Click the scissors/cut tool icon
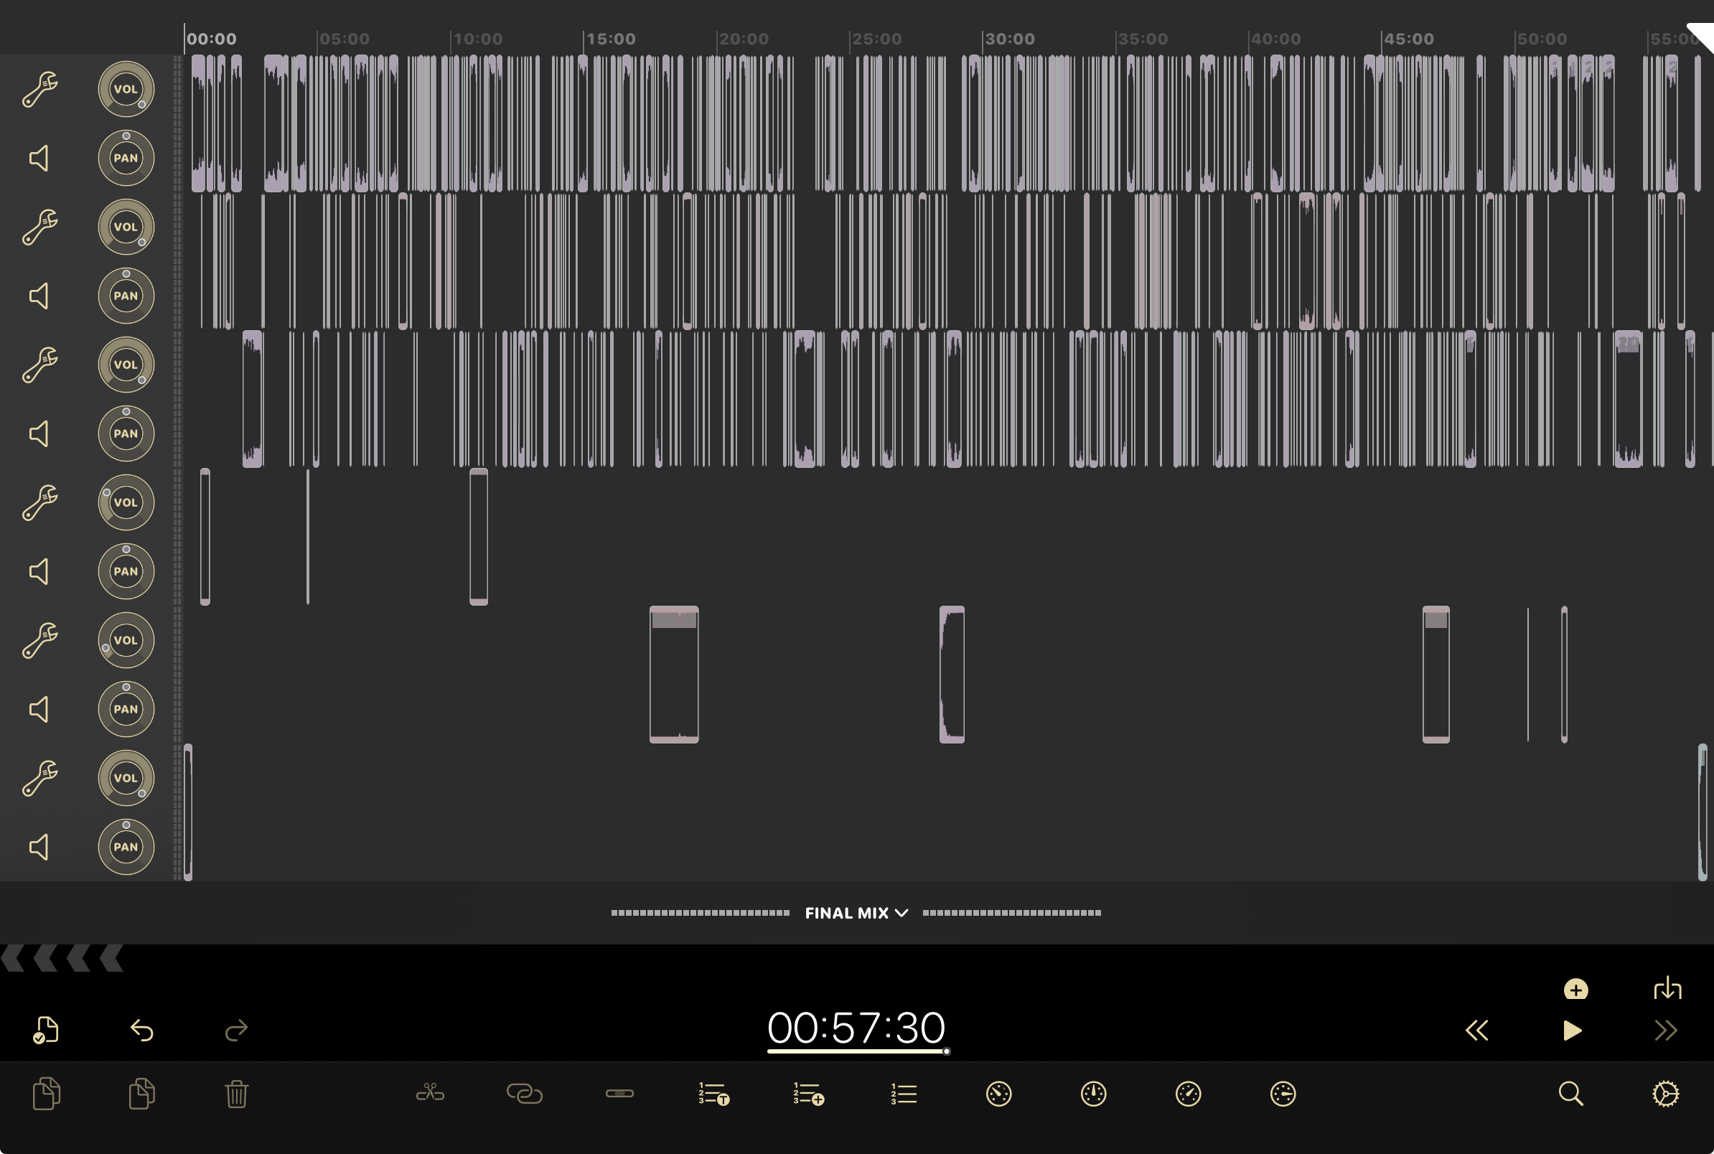Screen dimensions: 1714x1154 (430, 1094)
